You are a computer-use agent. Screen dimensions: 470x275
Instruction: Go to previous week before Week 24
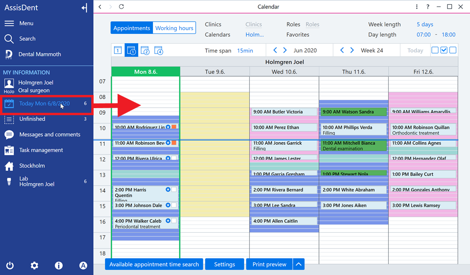[x=342, y=50]
